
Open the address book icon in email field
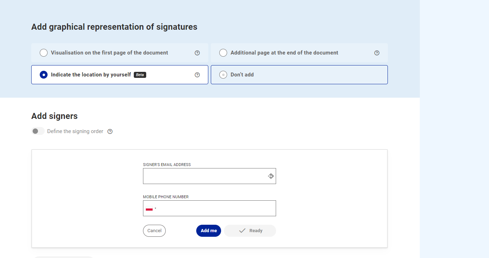[270, 176]
